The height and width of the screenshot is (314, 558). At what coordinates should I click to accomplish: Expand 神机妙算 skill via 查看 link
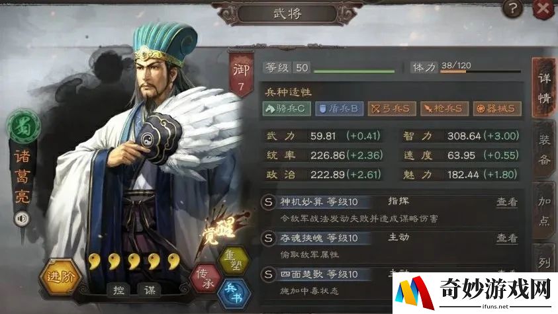(x=507, y=202)
